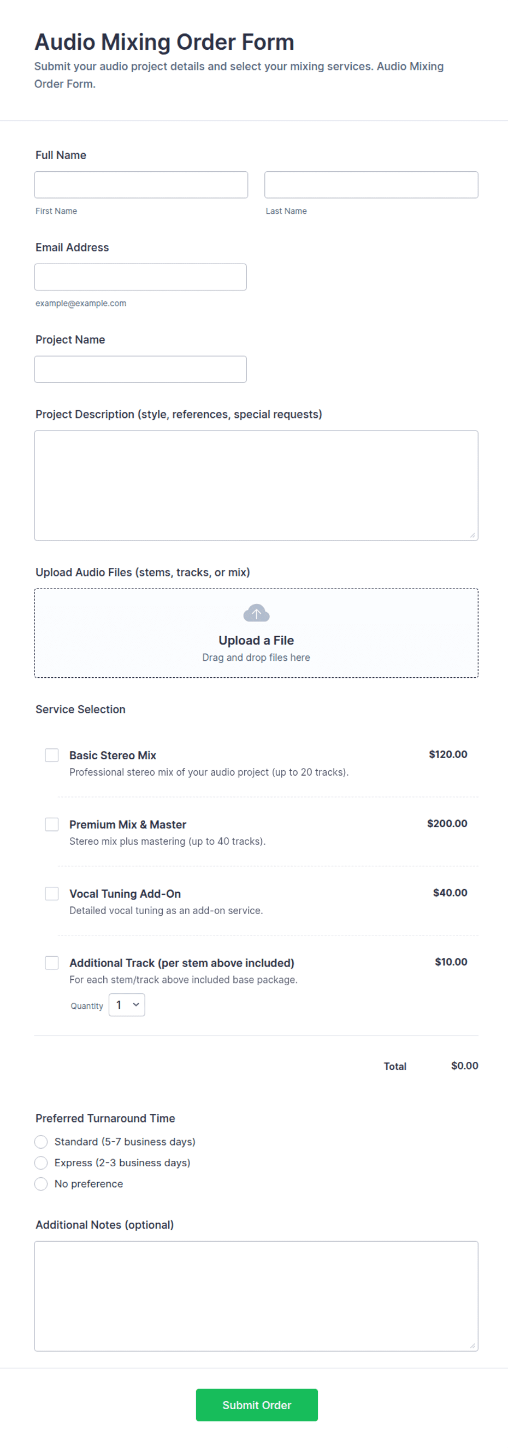Select Express (2-3 business days) option
This screenshot has width=508, height=1448.
[x=41, y=1162]
